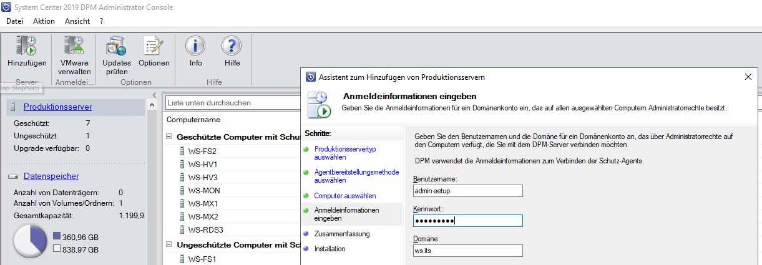The width and height of the screenshot is (762, 265).
Task: Open the Produktionsserver link
Action: pyautogui.click(x=57, y=107)
